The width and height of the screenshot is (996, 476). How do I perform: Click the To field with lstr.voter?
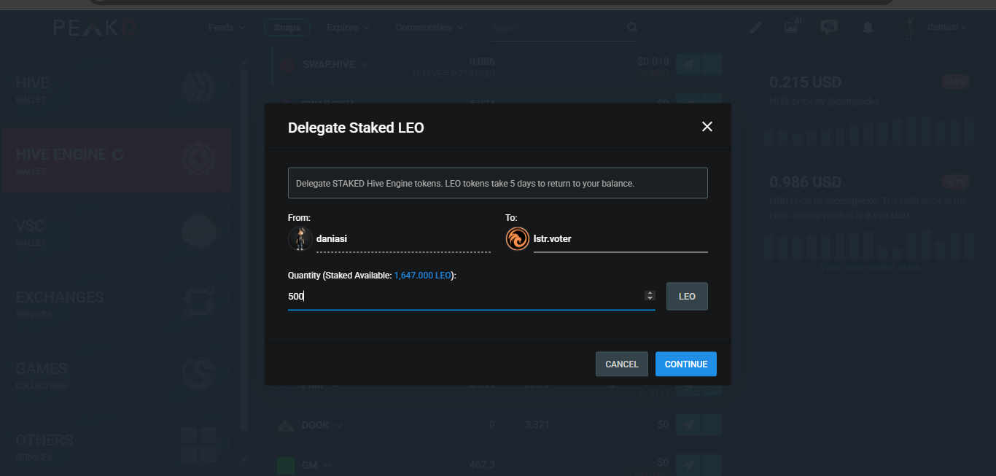pos(620,238)
